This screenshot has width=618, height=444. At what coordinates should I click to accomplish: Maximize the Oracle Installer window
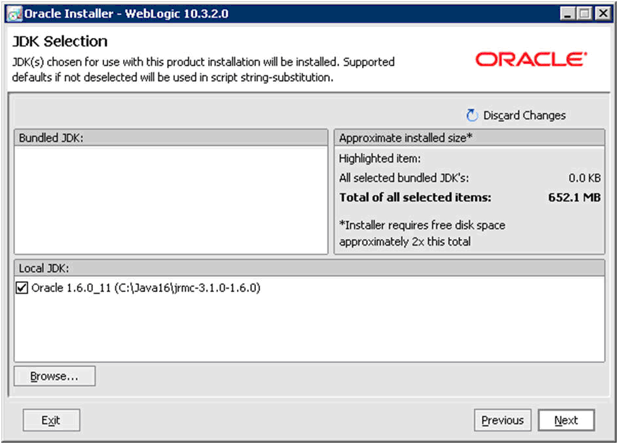pos(585,14)
